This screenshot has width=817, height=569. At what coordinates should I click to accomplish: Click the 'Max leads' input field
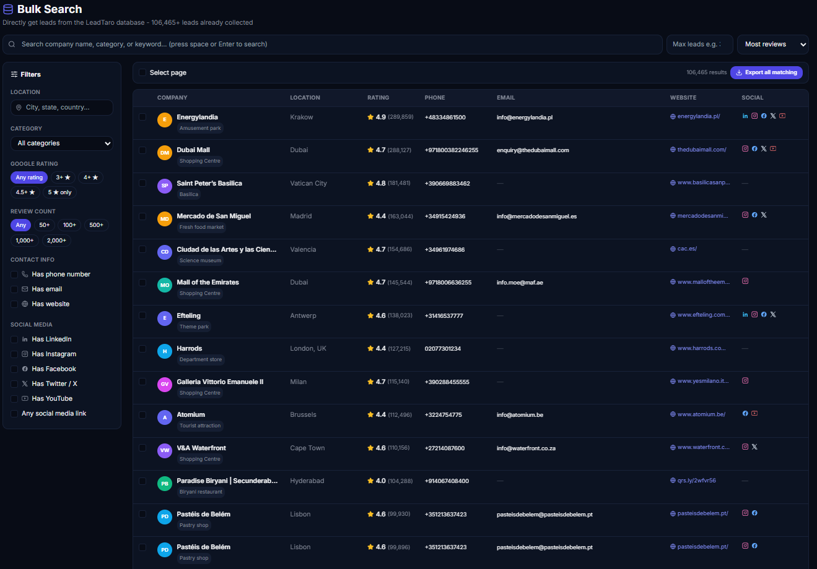pyautogui.click(x=700, y=45)
